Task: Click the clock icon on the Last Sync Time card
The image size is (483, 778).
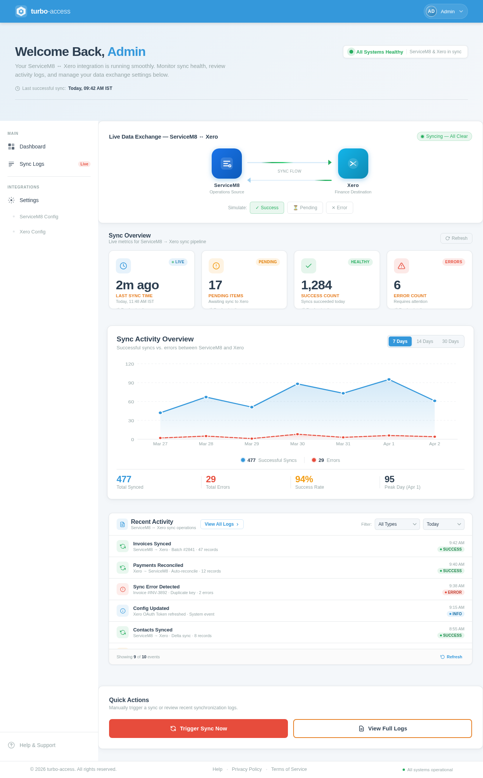Action: click(123, 266)
